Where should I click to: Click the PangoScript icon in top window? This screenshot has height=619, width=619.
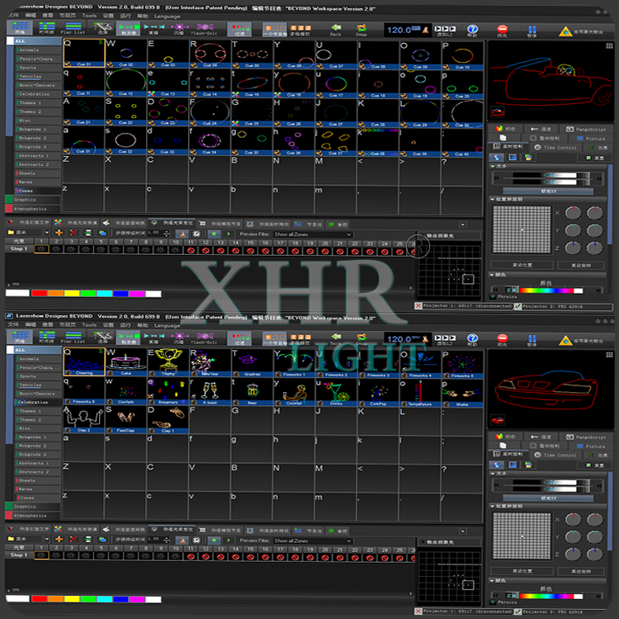click(569, 129)
